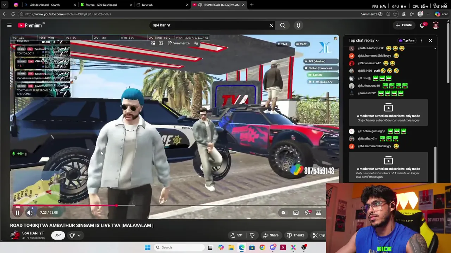Viewport: 451px width, 253px height.
Task: Start voice search with the microphone
Action: click(x=298, y=25)
